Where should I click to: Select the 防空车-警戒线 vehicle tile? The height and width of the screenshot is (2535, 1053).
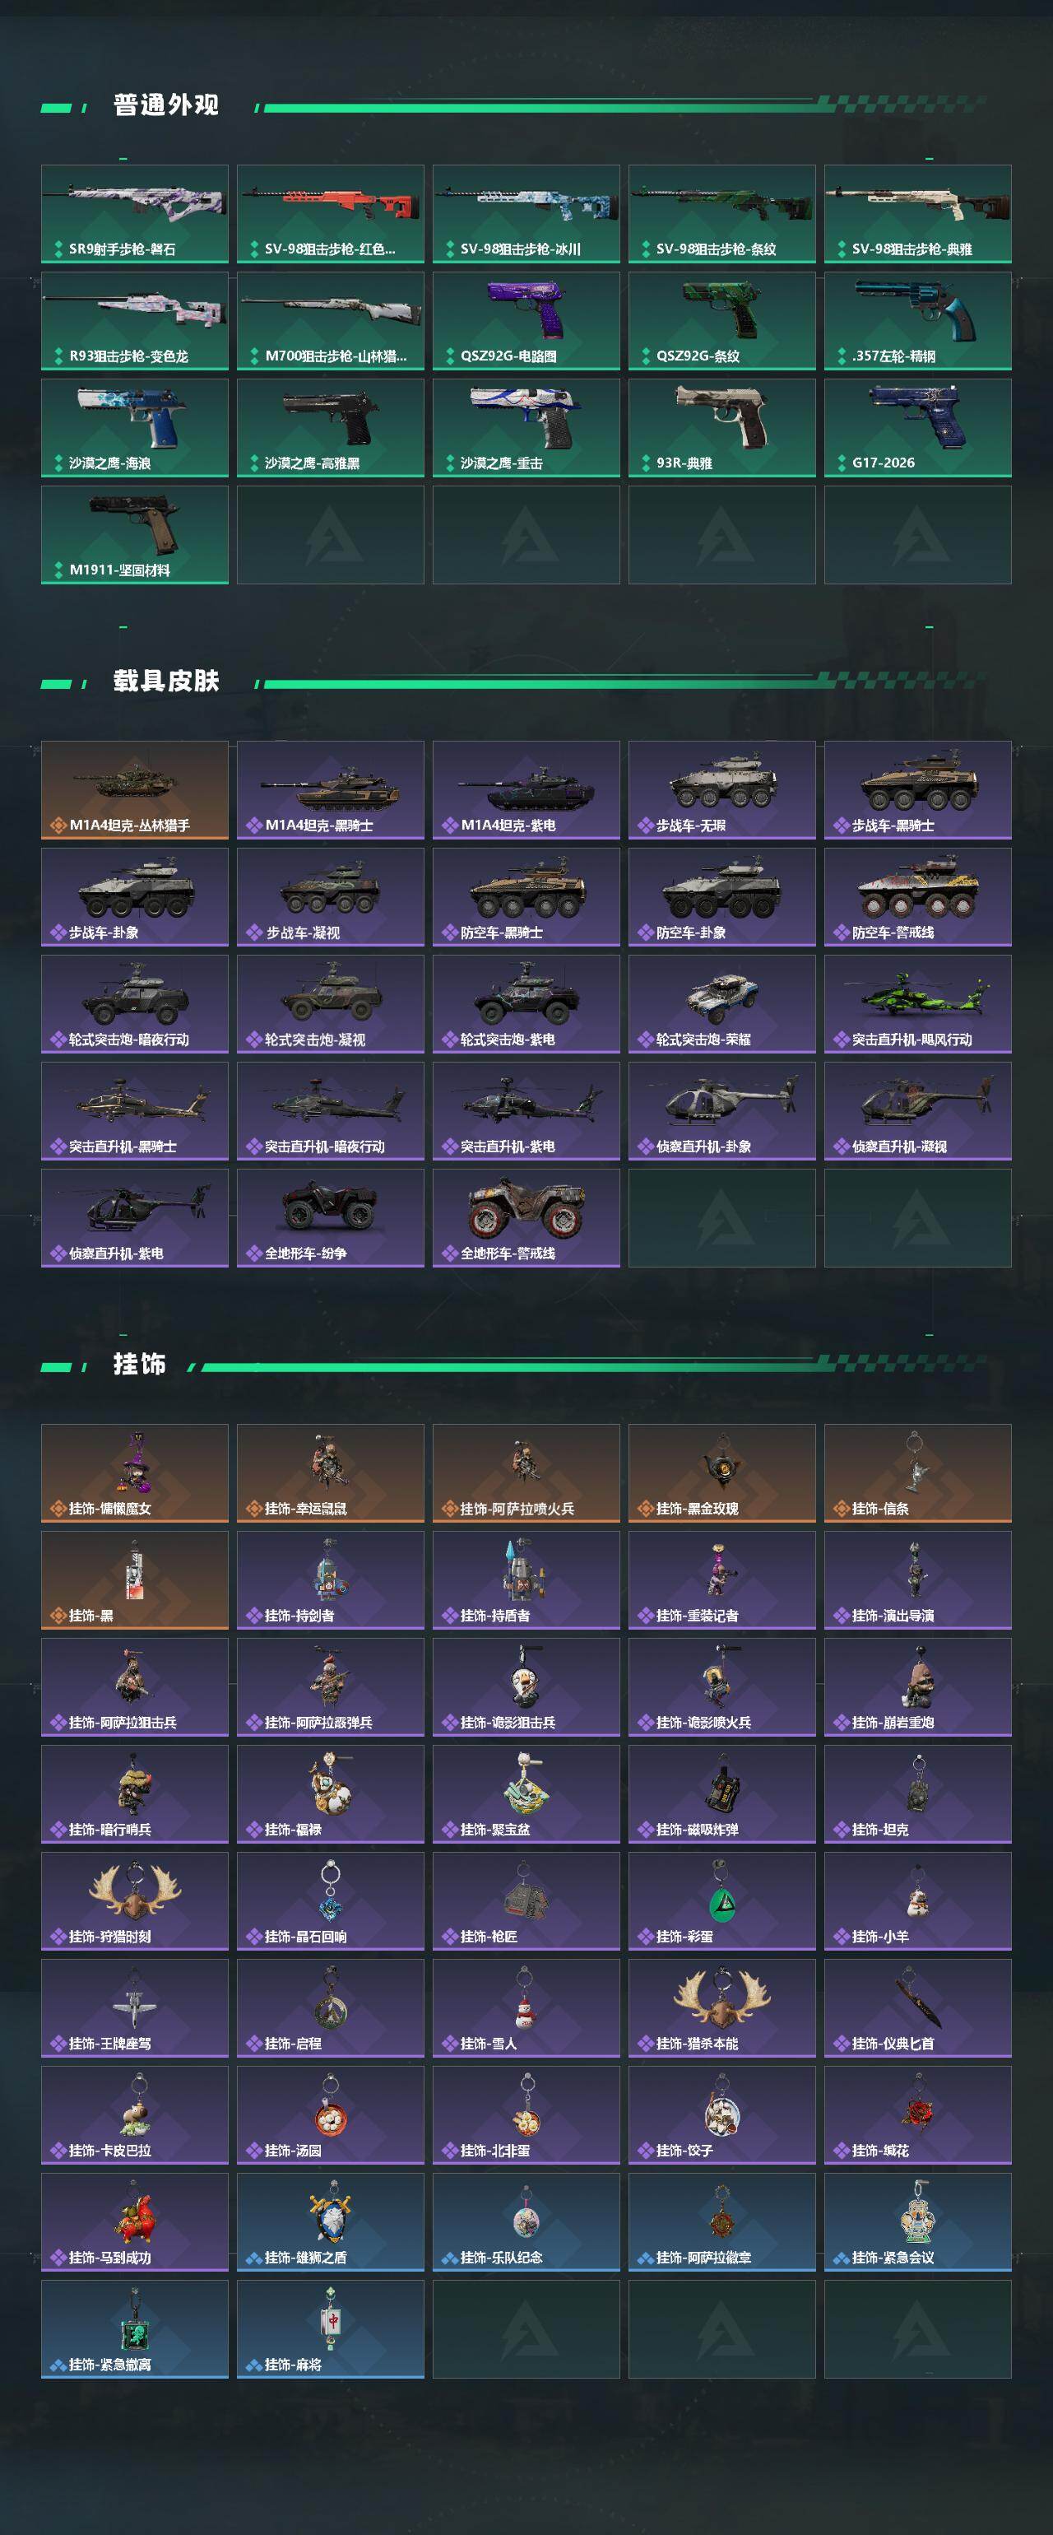917,896
